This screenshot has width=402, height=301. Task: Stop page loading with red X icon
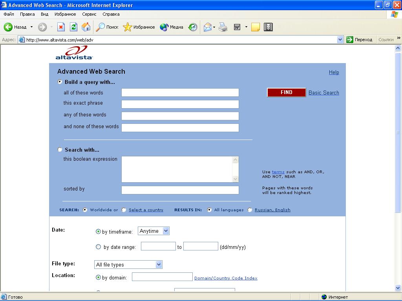pyautogui.click(x=61, y=27)
